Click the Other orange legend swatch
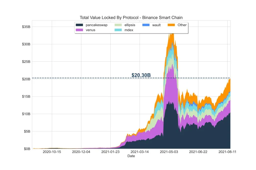 (x=171, y=25)
